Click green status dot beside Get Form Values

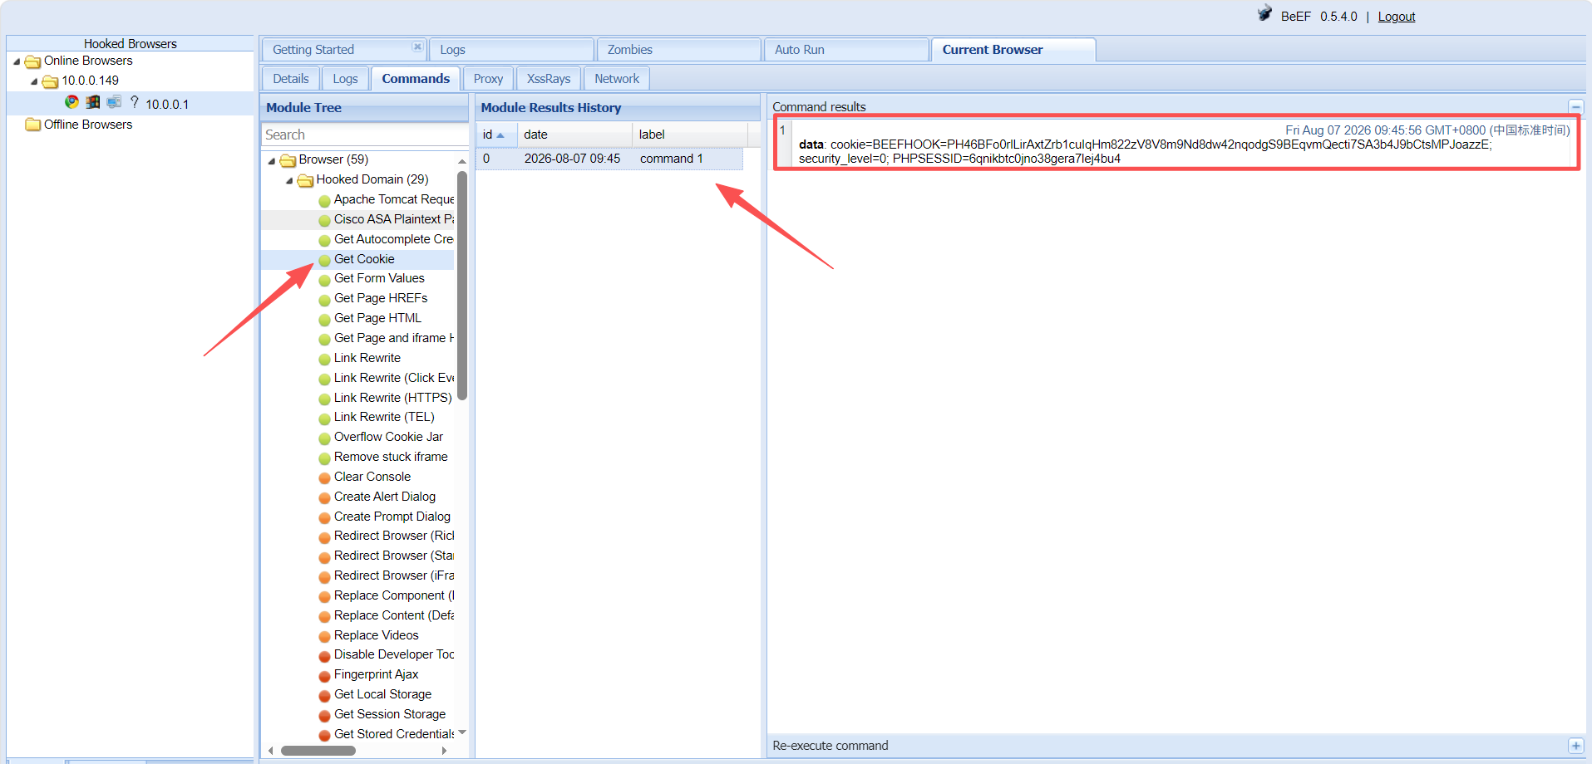(325, 279)
